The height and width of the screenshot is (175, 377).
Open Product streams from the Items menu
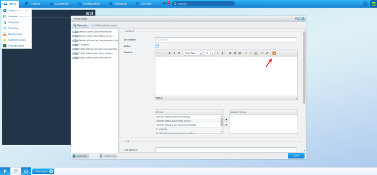pyautogui.click(x=16, y=46)
